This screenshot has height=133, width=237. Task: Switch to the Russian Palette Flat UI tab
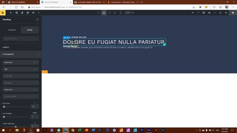[x=90, y=2]
